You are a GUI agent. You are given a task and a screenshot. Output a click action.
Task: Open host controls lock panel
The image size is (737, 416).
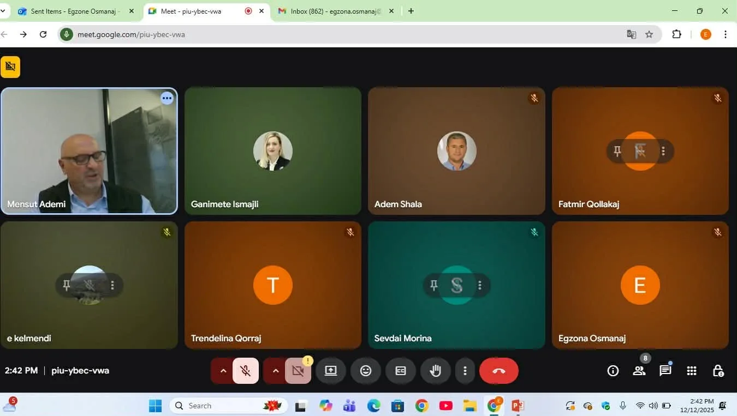point(718,370)
